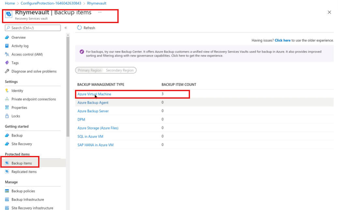Click the 'Click here' older experience link
The height and width of the screenshot is (210, 338).
coord(283,40)
